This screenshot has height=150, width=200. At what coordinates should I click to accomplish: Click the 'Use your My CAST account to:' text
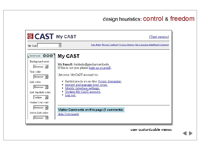point(78,75)
